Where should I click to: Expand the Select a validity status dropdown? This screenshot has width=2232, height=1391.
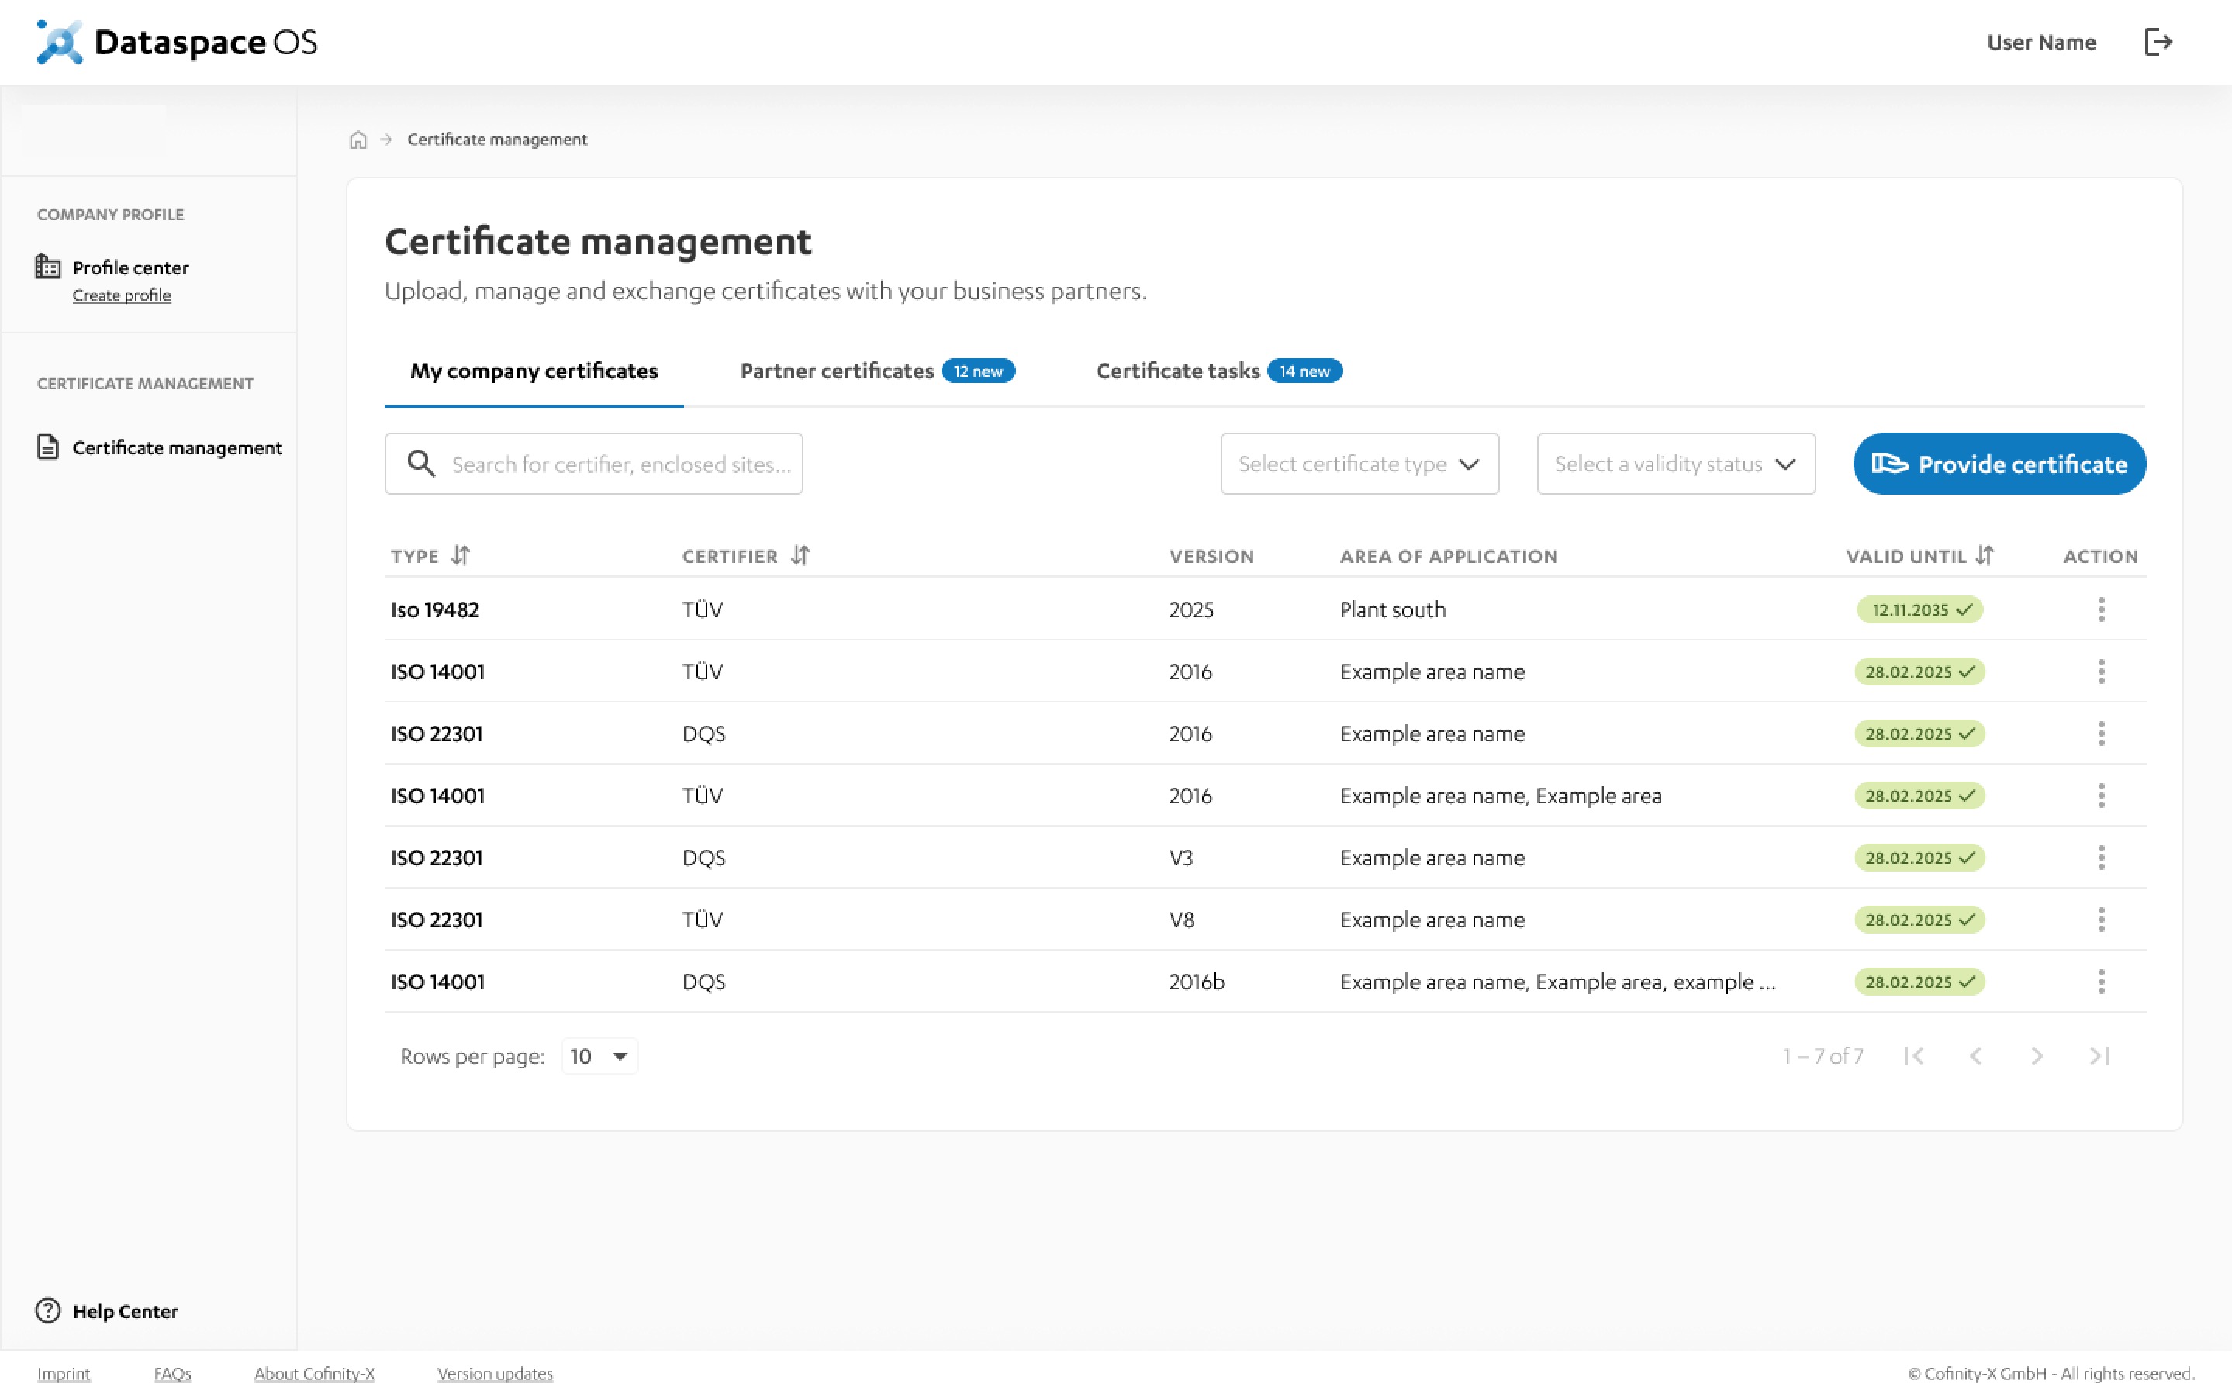click(x=1675, y=464)
